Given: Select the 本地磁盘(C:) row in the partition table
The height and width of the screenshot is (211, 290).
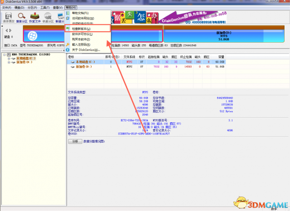Looking at the screenshot, I should [x=146, y=62].
